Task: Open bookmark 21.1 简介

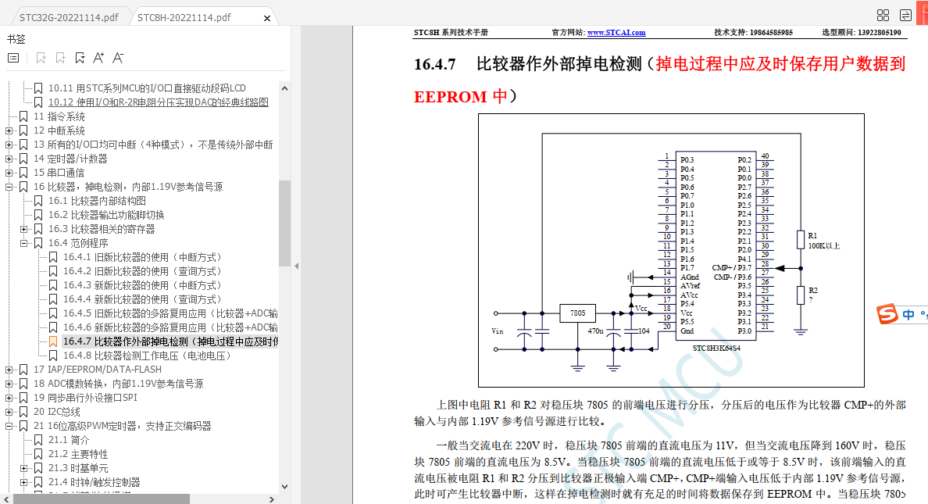Action: click(69, 440)
